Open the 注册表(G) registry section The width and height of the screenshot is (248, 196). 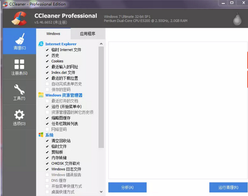pos(19,67)
